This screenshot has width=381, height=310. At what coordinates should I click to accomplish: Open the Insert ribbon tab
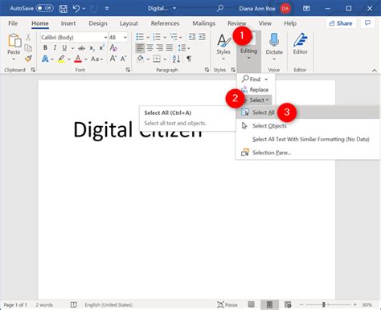click(x=68, y=23)
